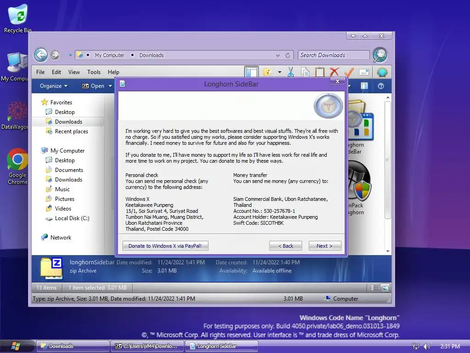Click the Cut scissors icon
Image resolution: width=470 pixels, height=353 pixels.
[291, 72]
